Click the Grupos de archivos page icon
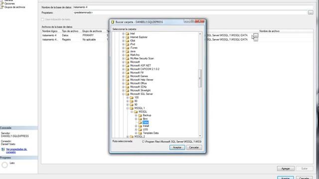Viewport: 319px width, 179px height. pos(2,7)
